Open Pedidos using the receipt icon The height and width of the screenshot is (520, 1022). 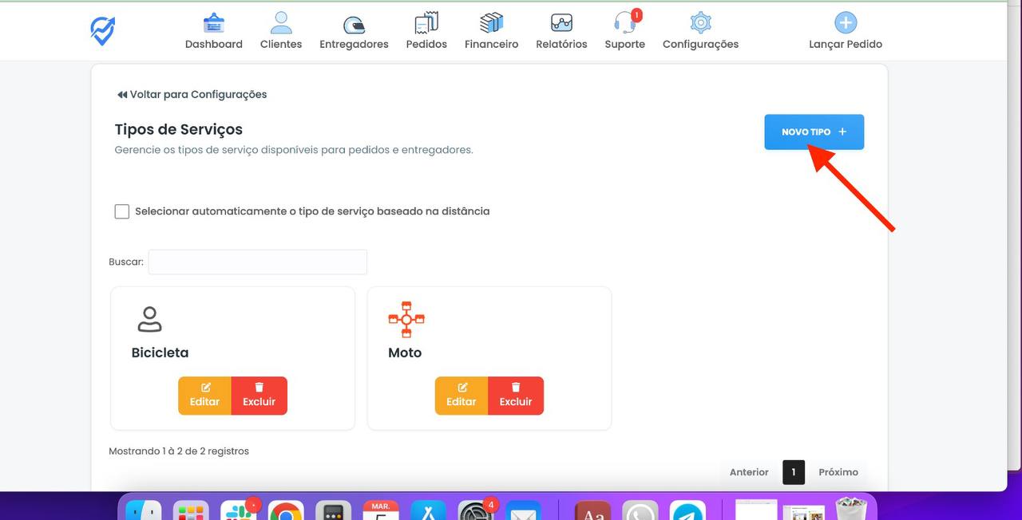[x=426, y=22]
